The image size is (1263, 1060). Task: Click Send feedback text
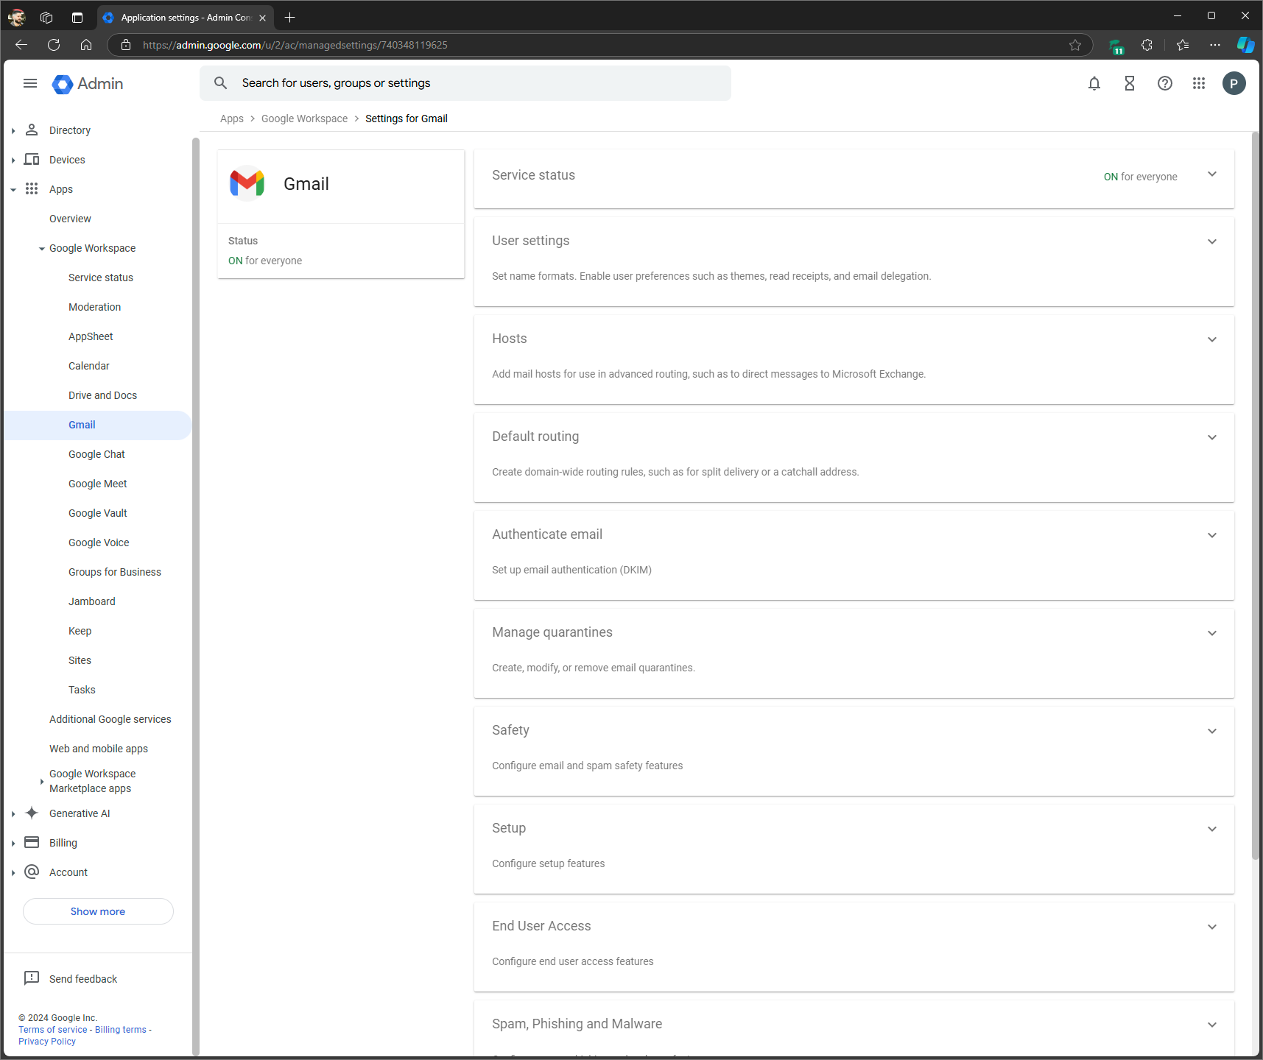[83, 979]
